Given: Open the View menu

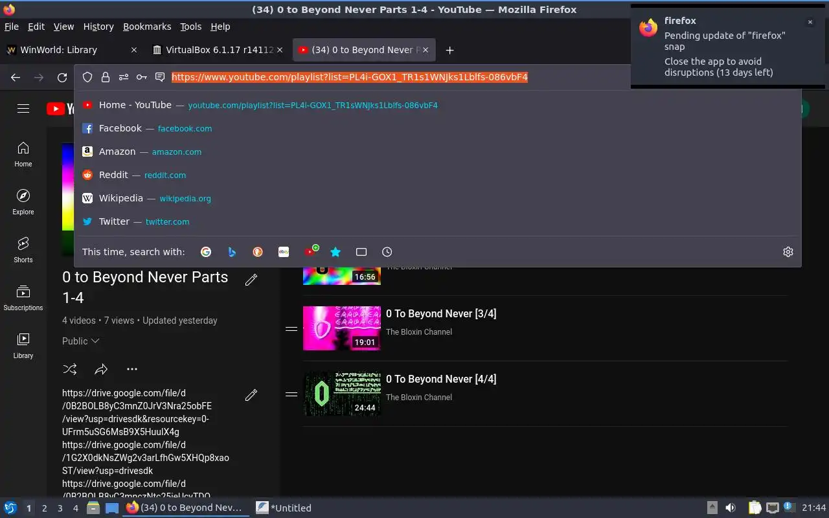Looking at the screenshot, I should coord(63,27).
